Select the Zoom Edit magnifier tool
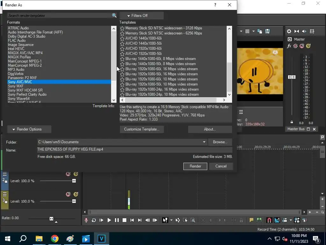This screenshot has height=245, width=326. tap(193, 220)
